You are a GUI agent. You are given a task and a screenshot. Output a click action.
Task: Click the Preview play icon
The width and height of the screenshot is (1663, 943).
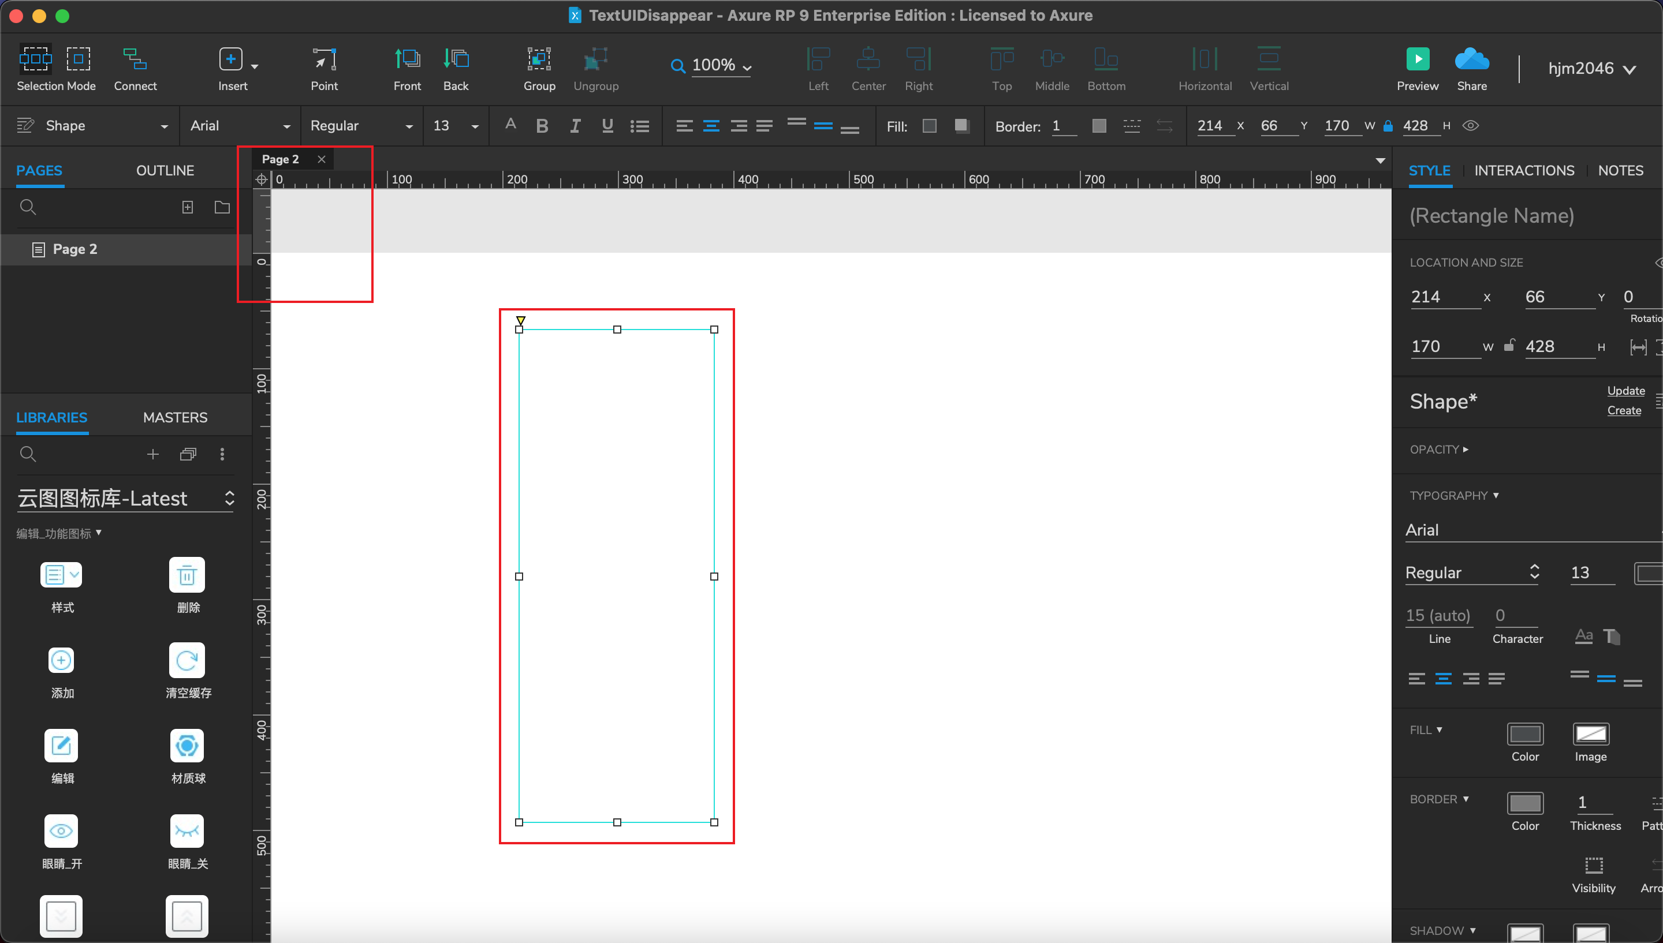(1418, 59)
